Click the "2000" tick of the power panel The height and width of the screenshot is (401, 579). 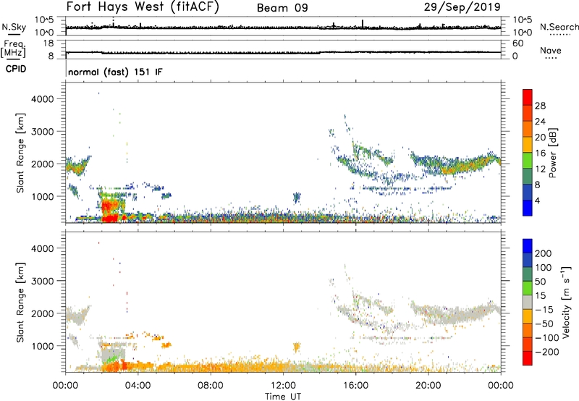point(43,164)
